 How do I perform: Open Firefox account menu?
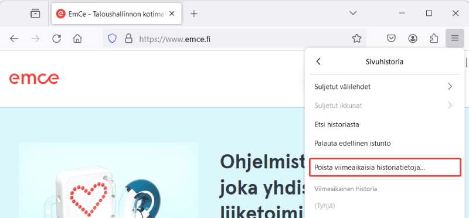[413, 38]
